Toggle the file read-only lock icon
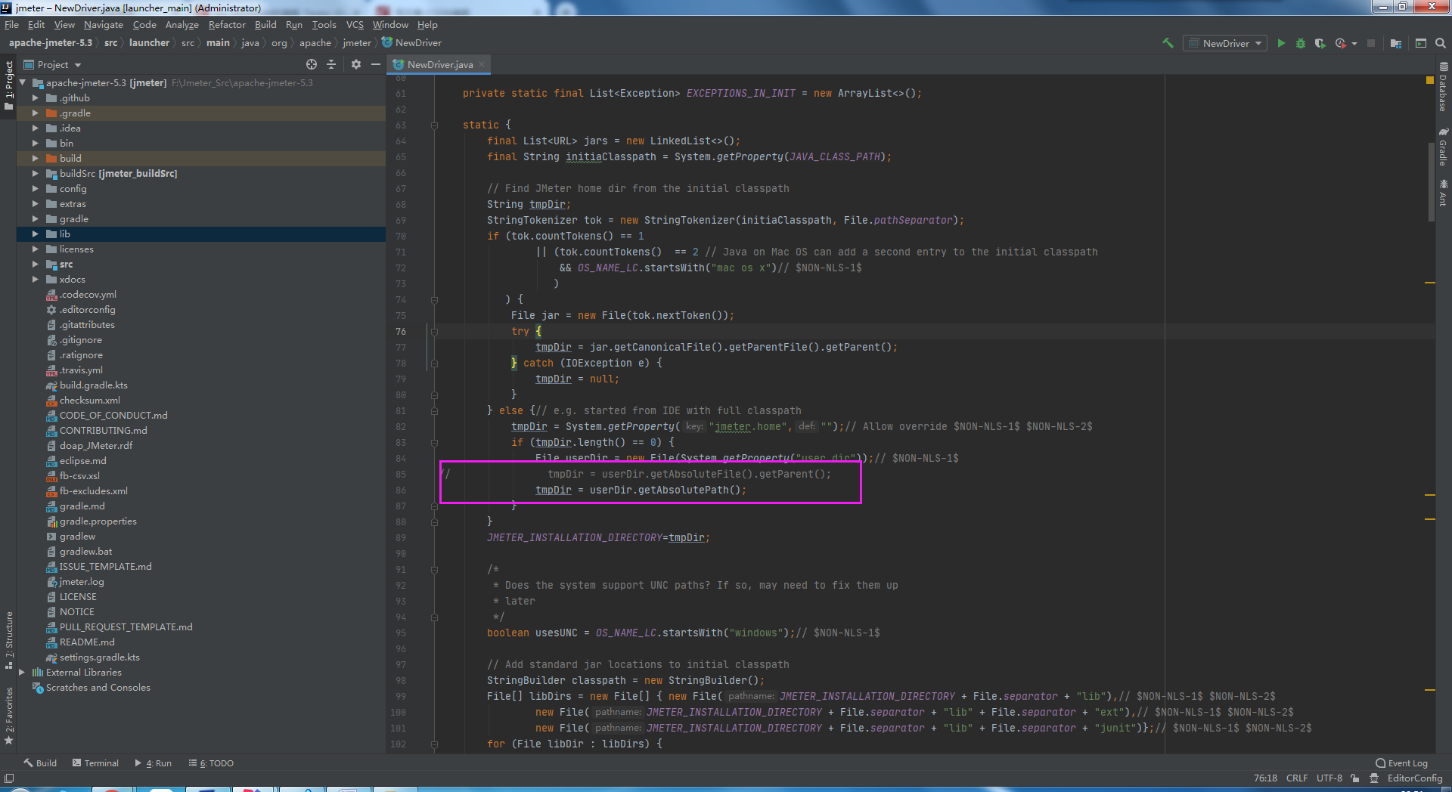Viewport: 1452px width, 792px height. (x=1355, y=778)
